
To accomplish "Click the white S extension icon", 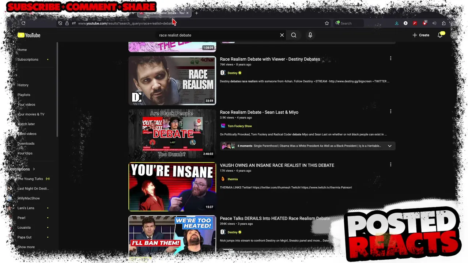I will tap(405, 23).
